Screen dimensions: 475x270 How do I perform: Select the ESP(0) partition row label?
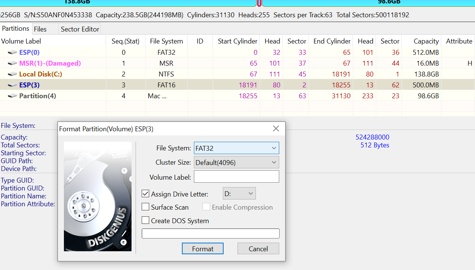(29, 52)
